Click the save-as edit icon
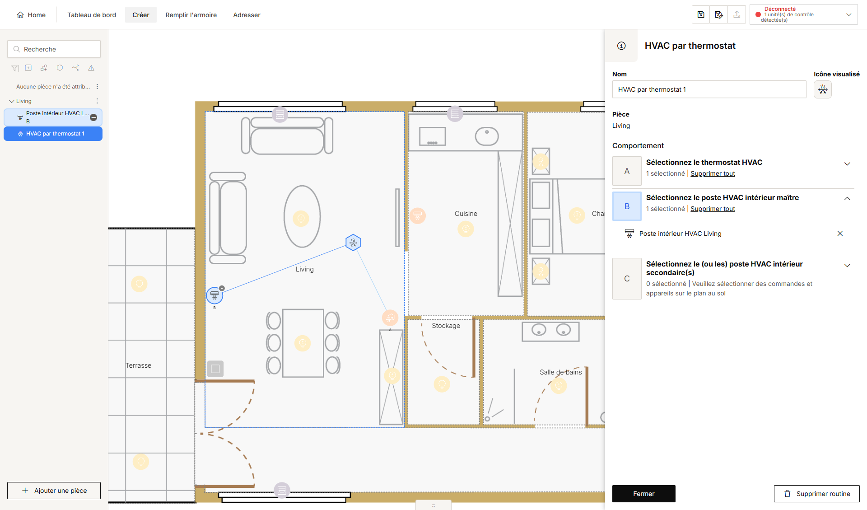 tap(719, 14)
